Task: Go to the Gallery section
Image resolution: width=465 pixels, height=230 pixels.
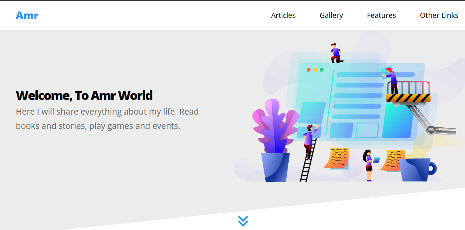Action: pyautogui.click(x=331, y=16)
